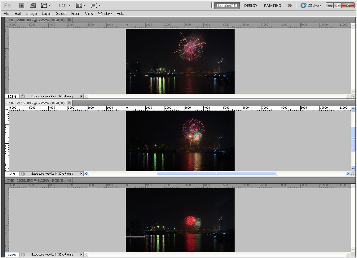Viewport: 357px width, 258px height.
Task: Open the zoom level 6.25 dropdown
Action: [69, 6]
